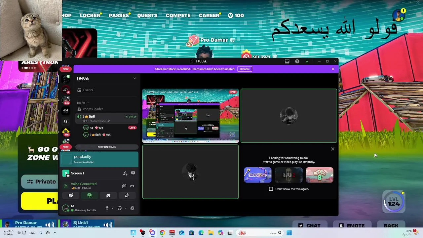Select user 56R 404 in the voice channel
The image size is (423, 238).
(106, 135)
